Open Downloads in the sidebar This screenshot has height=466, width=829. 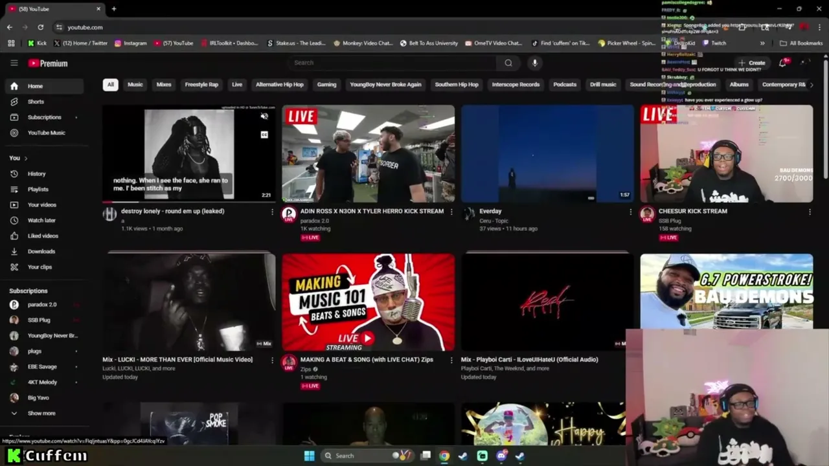(x=44, y=251)
